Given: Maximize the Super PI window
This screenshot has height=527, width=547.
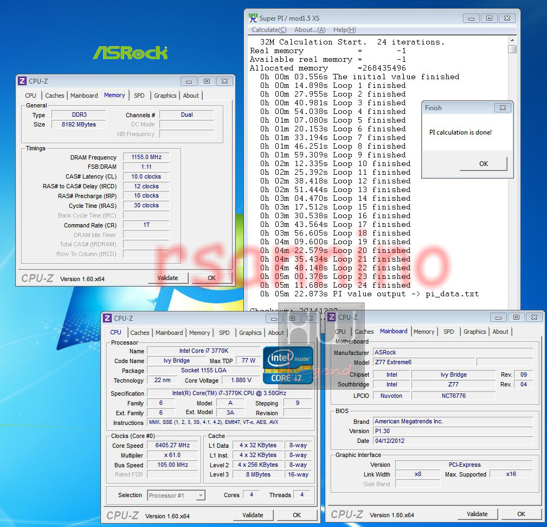Looking at the screenshot, I should pyautogui.click(x=489, y=18).
